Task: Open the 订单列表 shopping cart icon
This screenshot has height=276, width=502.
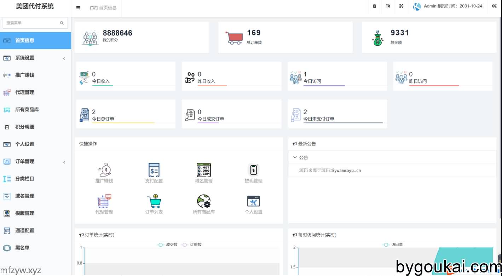Action: (x=154, y=201)
